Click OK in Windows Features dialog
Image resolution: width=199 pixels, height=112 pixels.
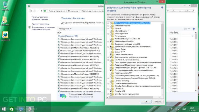tap(146, 102)
